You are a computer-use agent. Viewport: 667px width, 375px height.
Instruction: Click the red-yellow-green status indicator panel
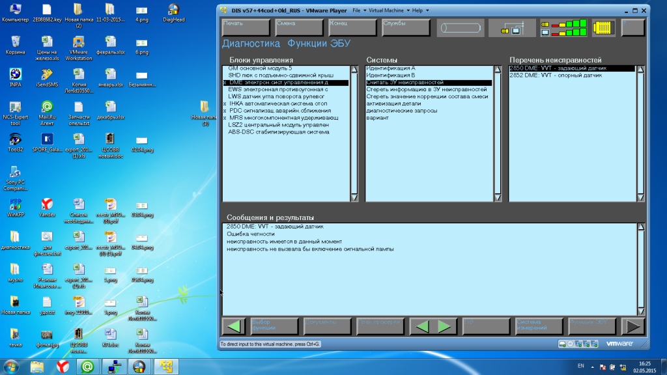click(563, 29)
